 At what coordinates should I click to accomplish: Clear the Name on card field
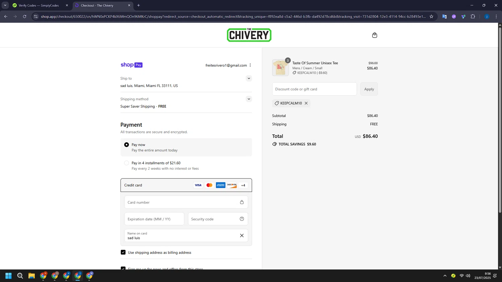tap(242, 236)
